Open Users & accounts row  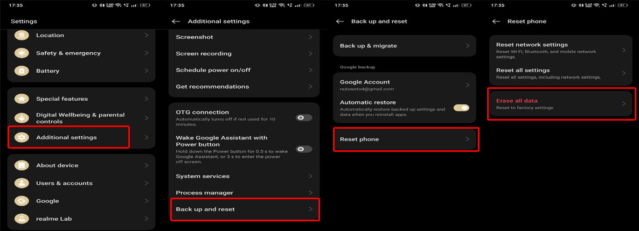[81, 183]
